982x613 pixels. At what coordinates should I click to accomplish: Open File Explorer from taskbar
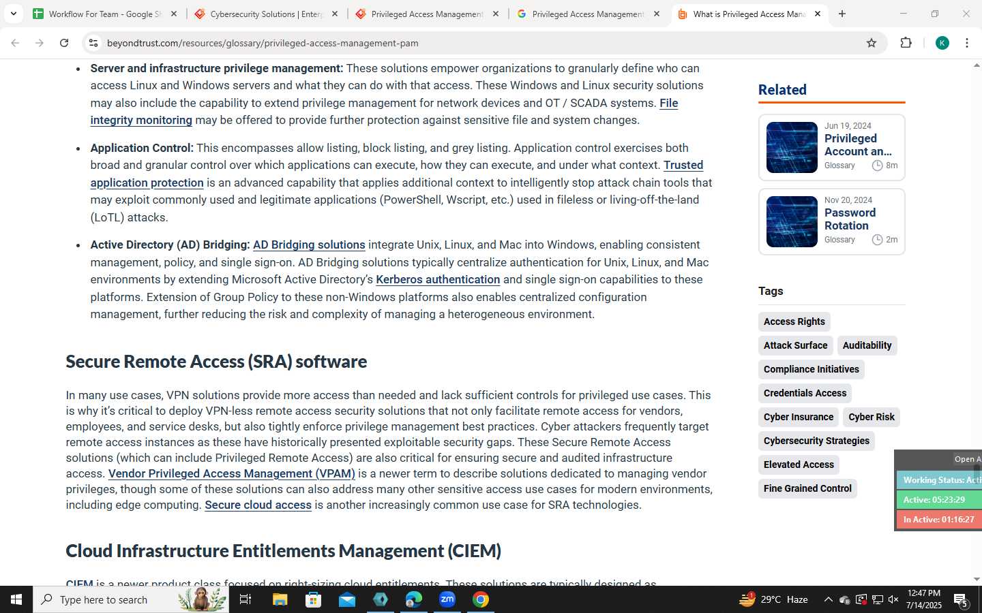280,599
